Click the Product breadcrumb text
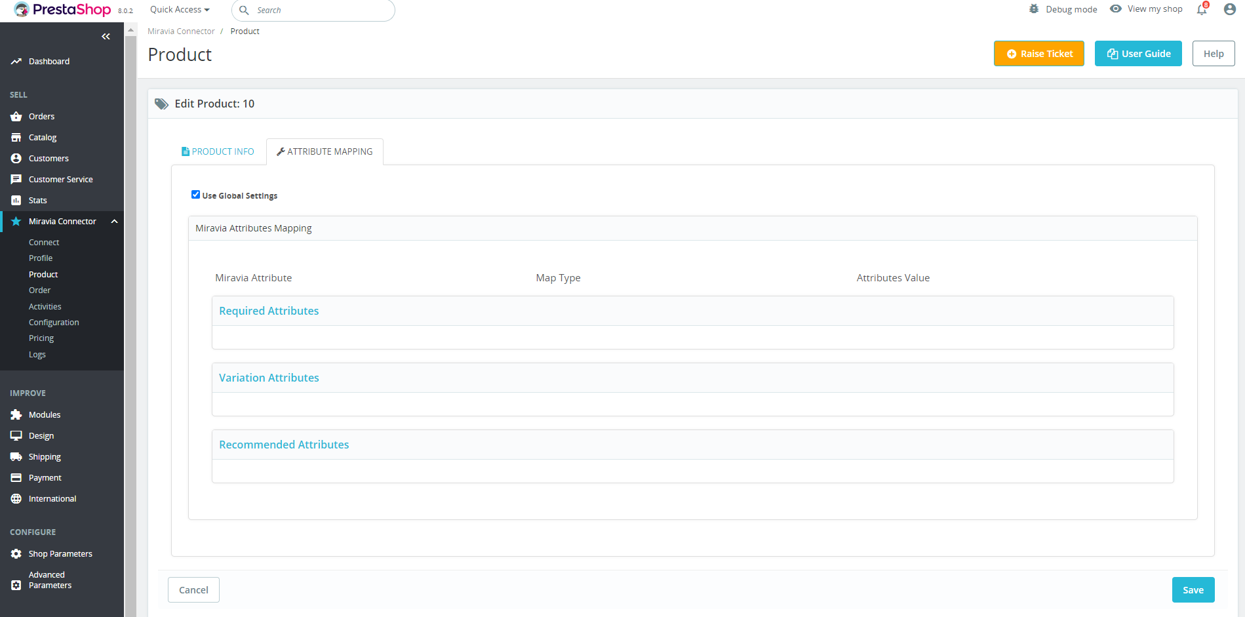Image resolution: width=1245 pixels, height=617 pixels. 245,31
